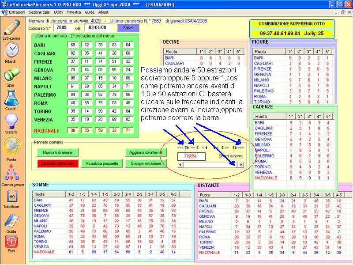The width and height of the screenshot is (353, 265).
Task: Click the scrollbar right arrow under Scorri la barra
Action: (x=241, y=165)
